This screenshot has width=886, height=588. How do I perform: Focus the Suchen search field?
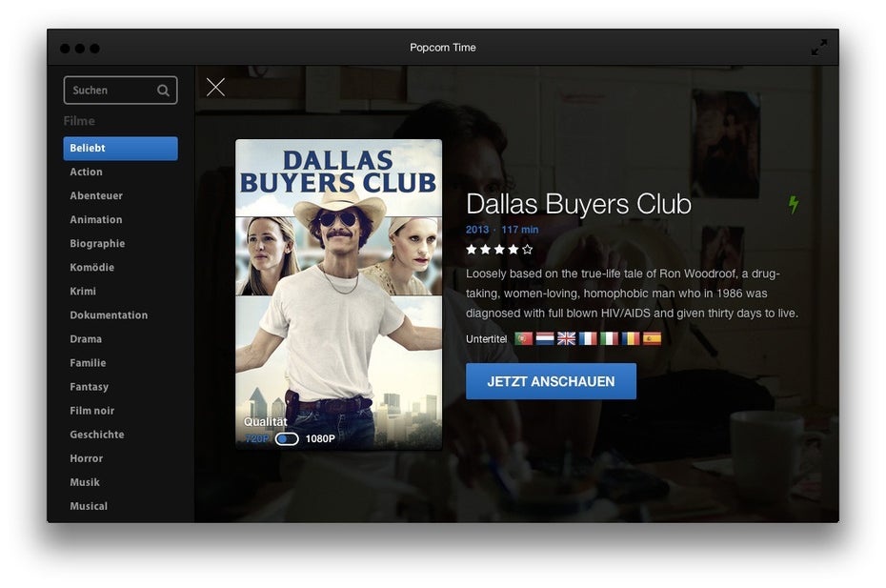pos(120,91)
